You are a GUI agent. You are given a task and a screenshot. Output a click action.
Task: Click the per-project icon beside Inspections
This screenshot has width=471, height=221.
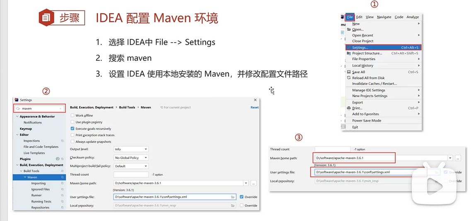(62, 141)
